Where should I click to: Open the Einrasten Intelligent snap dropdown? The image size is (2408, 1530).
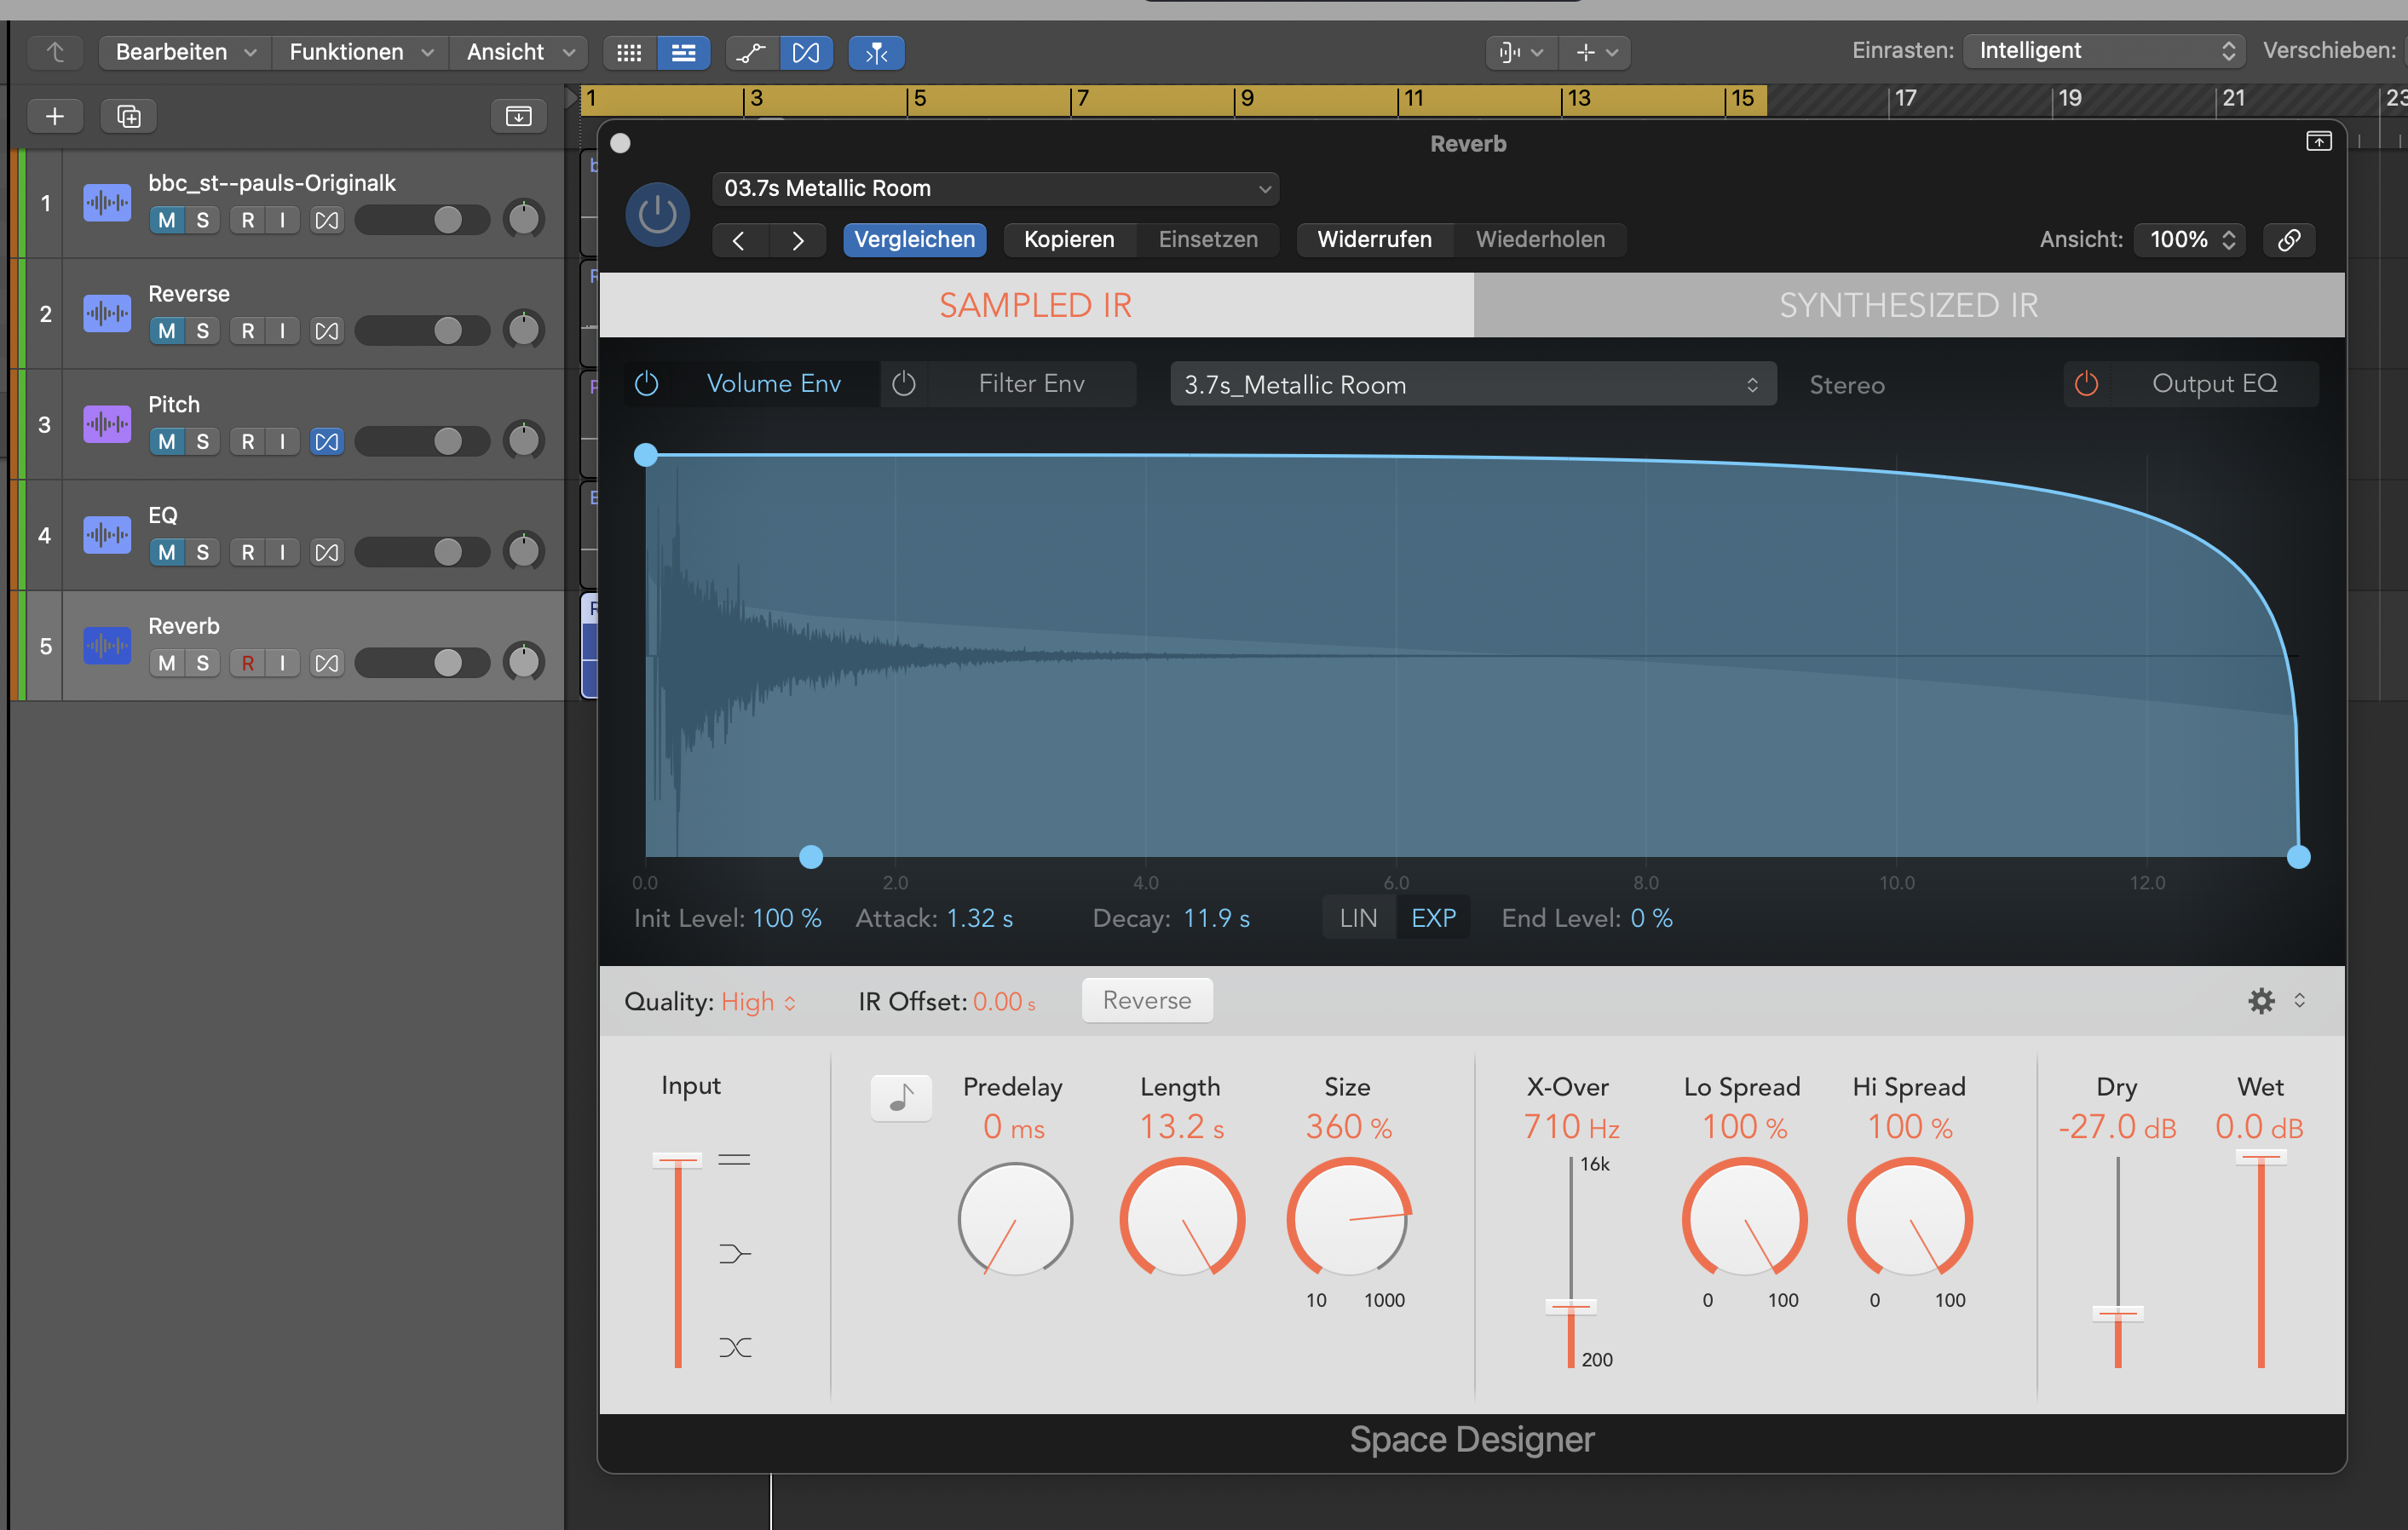coord(2104,51)
